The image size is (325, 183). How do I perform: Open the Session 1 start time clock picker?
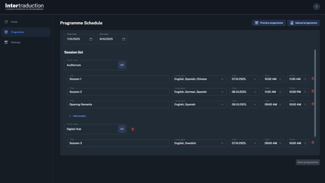click(280, 79)
